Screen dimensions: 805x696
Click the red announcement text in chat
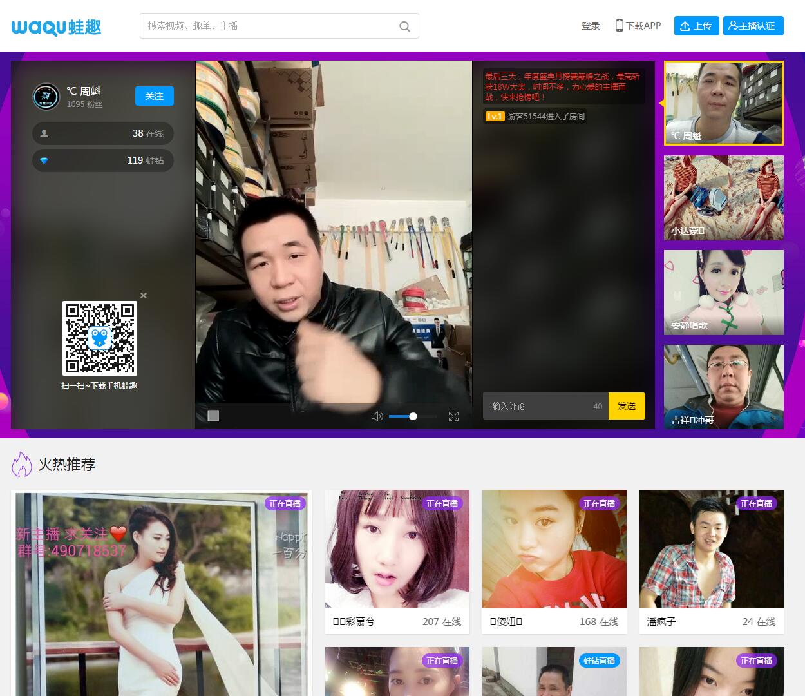(x=563, y=86)
